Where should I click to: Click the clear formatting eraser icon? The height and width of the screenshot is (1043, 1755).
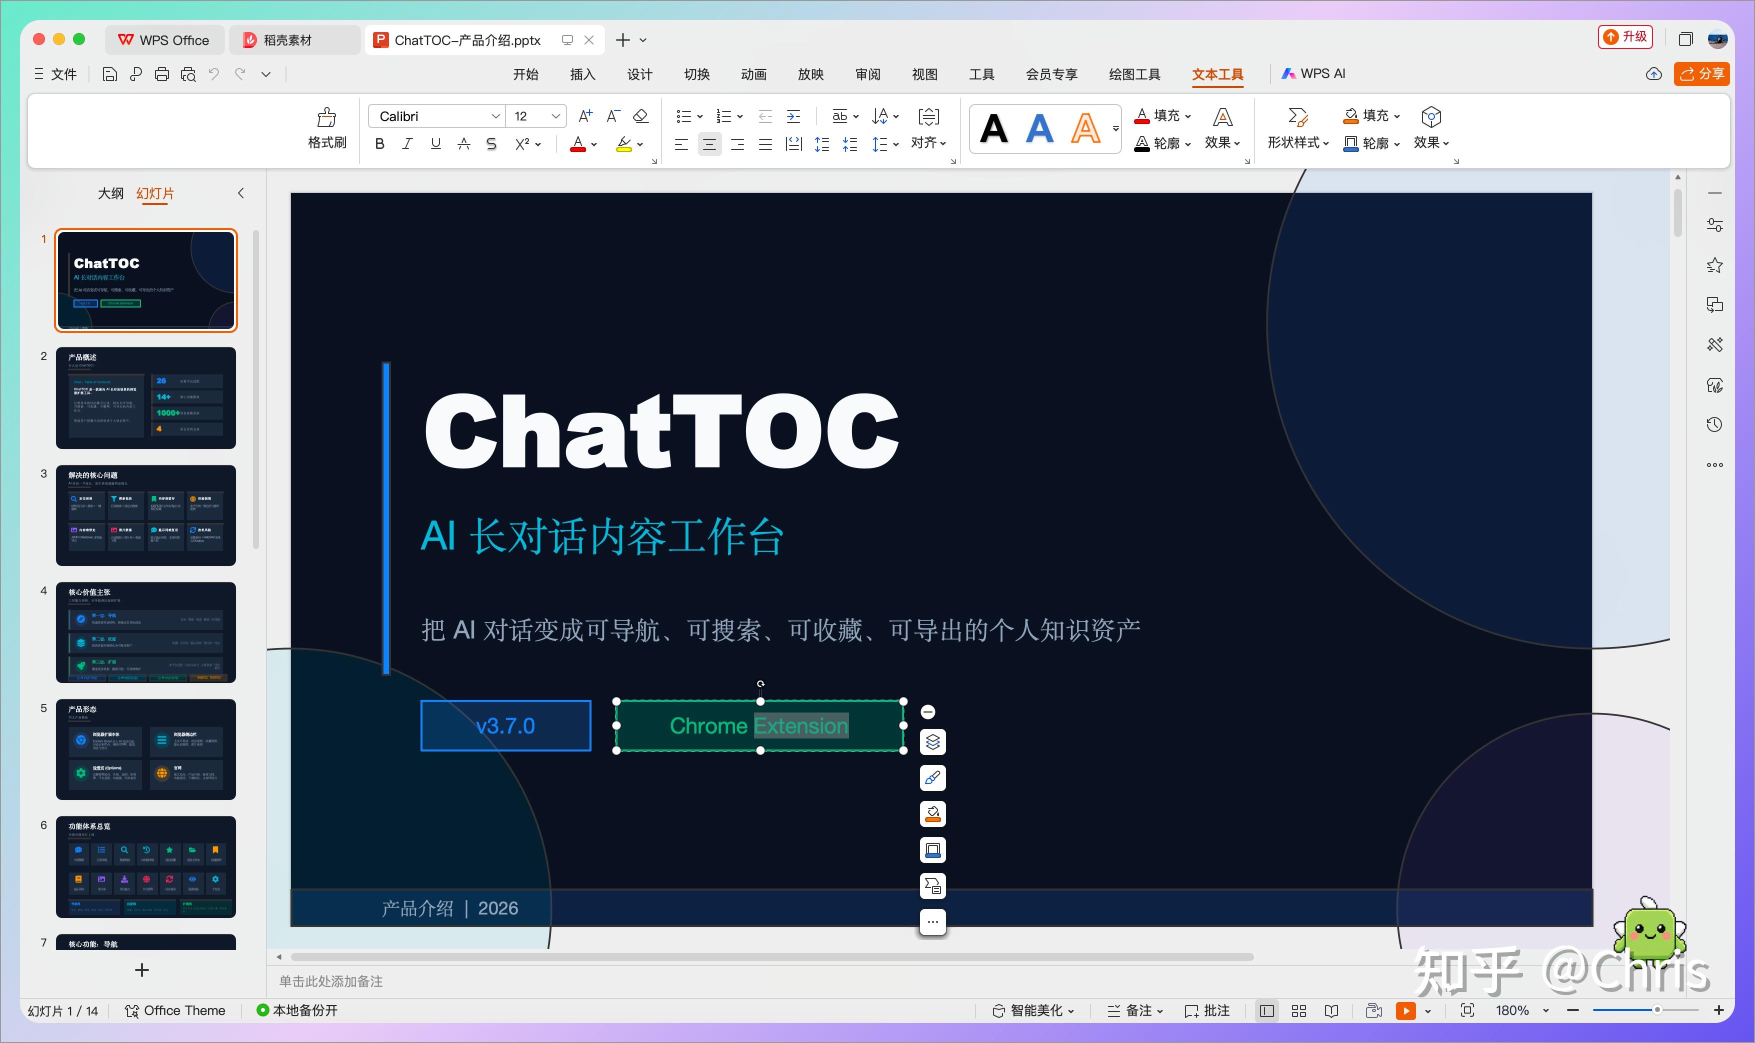pyautogui.click(x=640, y=116)
